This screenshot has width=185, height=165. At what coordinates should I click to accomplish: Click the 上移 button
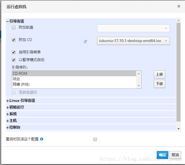coord(160,74)
